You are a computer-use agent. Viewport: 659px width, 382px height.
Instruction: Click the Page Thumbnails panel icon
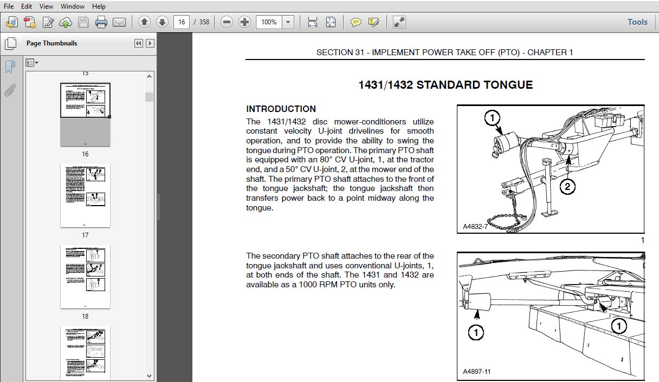pos(10,43)
